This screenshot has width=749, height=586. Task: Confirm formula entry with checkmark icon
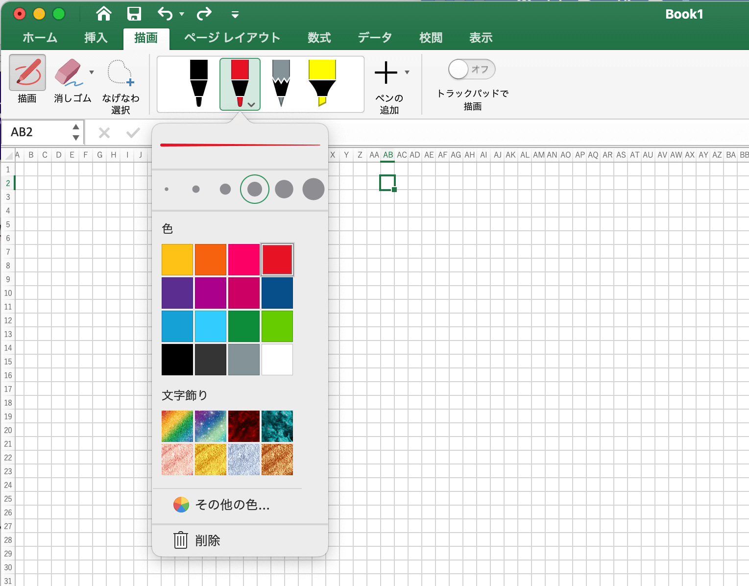133,133
